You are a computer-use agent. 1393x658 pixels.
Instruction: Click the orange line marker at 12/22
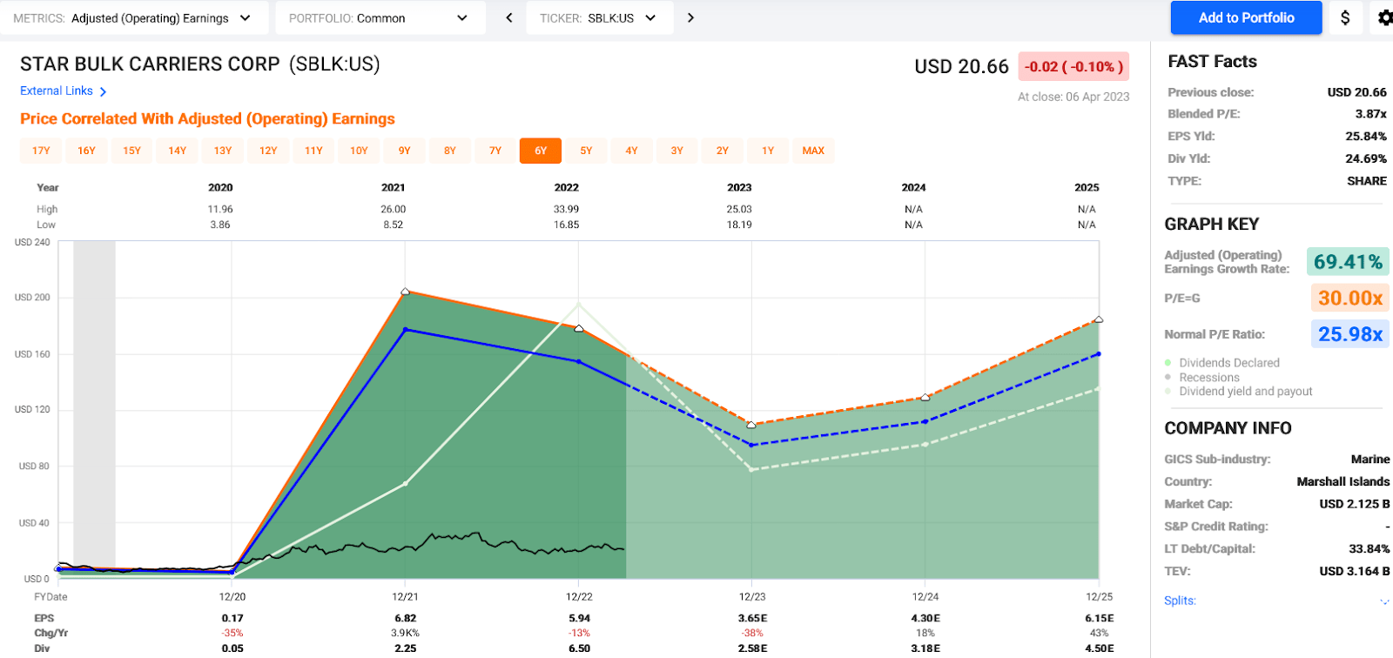pos(579,328)
